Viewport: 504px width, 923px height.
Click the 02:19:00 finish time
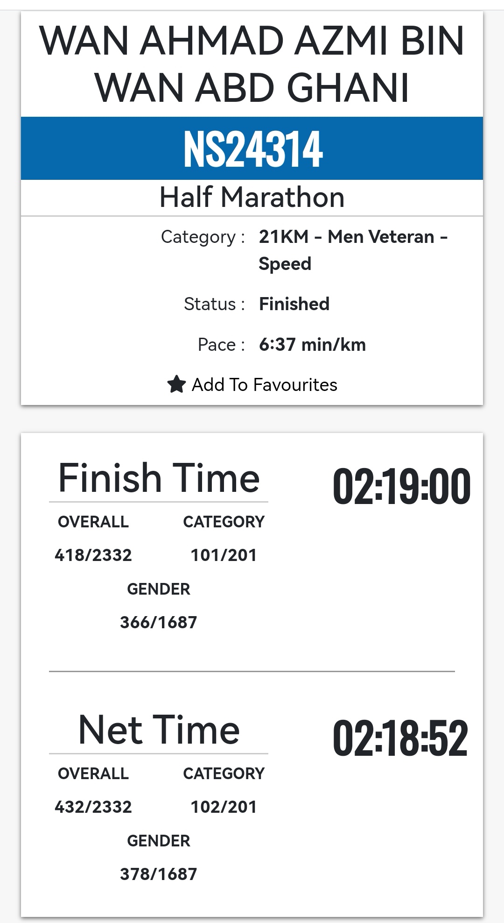pos(401,486)
